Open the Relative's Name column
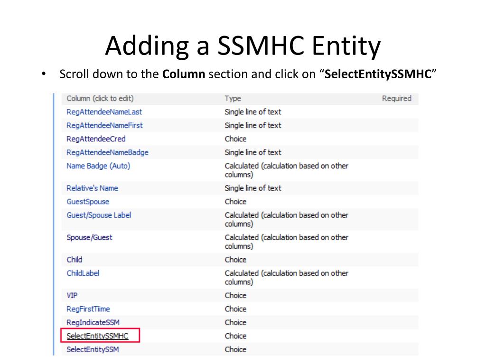 click(92, 188)
